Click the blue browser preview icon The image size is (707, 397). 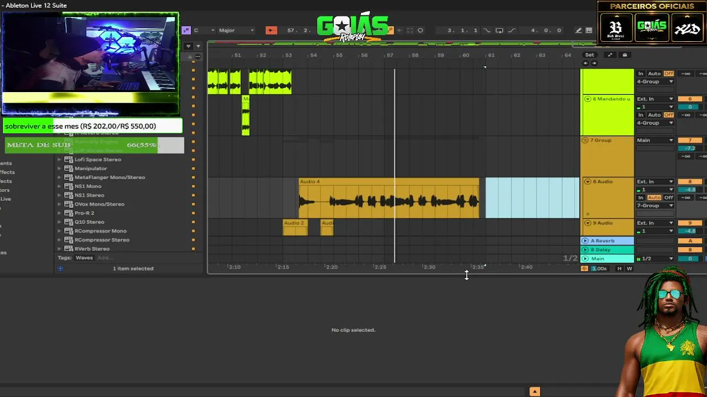point(60,269)
